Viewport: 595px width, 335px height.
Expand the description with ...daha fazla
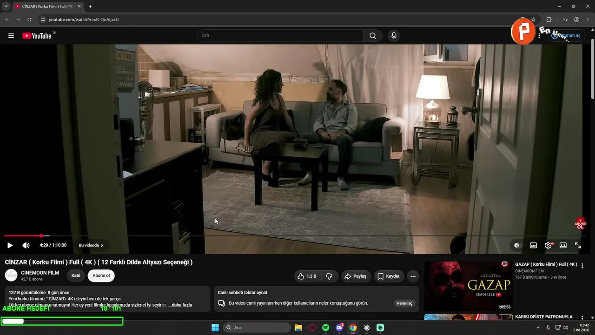[x=180, y=305]
